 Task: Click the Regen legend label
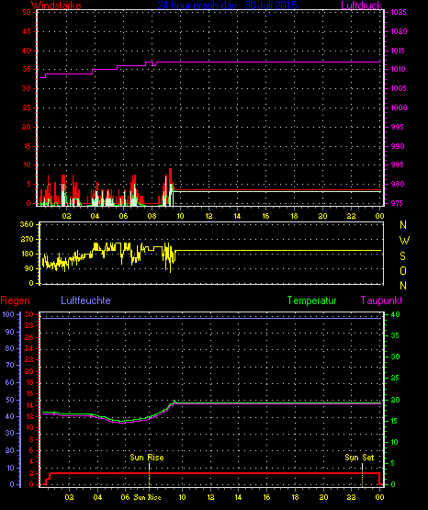click(15, 300)
